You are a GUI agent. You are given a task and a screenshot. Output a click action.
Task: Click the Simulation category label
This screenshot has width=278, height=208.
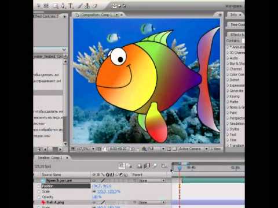(237, 124)
